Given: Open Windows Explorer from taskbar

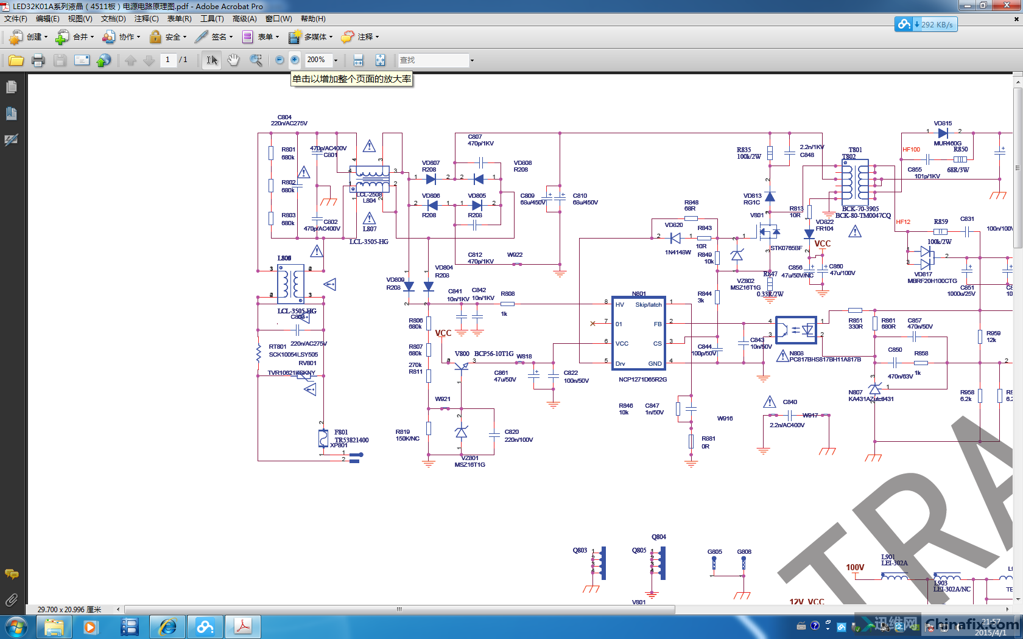Looking at the screenshot, I should [54, 627].
